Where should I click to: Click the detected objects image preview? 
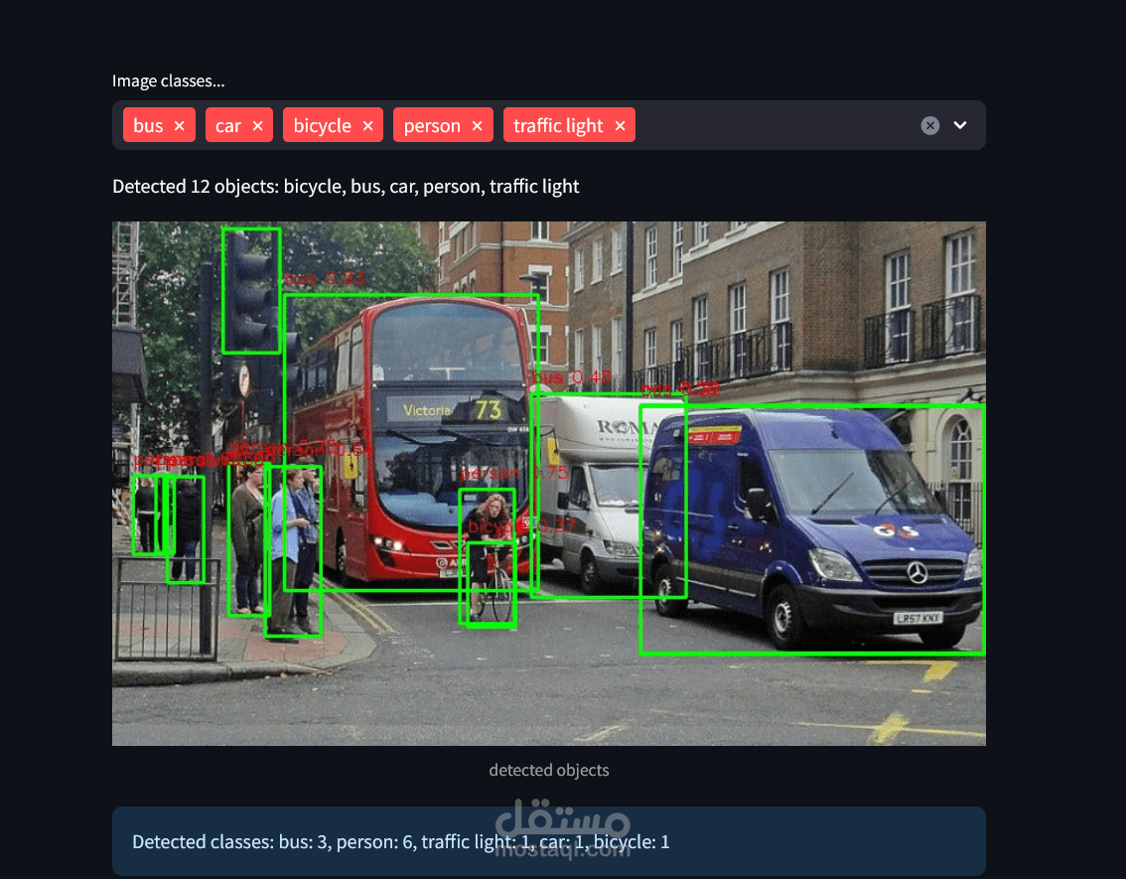click(548, 484)
